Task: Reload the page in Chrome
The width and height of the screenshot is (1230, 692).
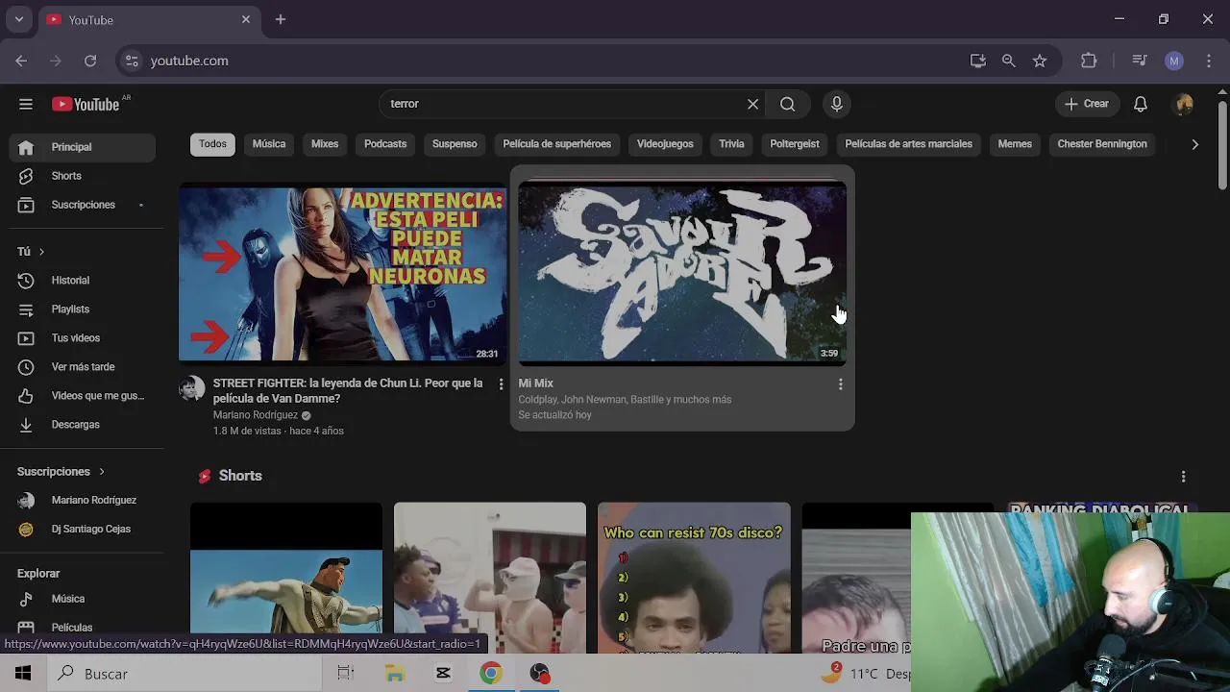Action: (90, 61)
